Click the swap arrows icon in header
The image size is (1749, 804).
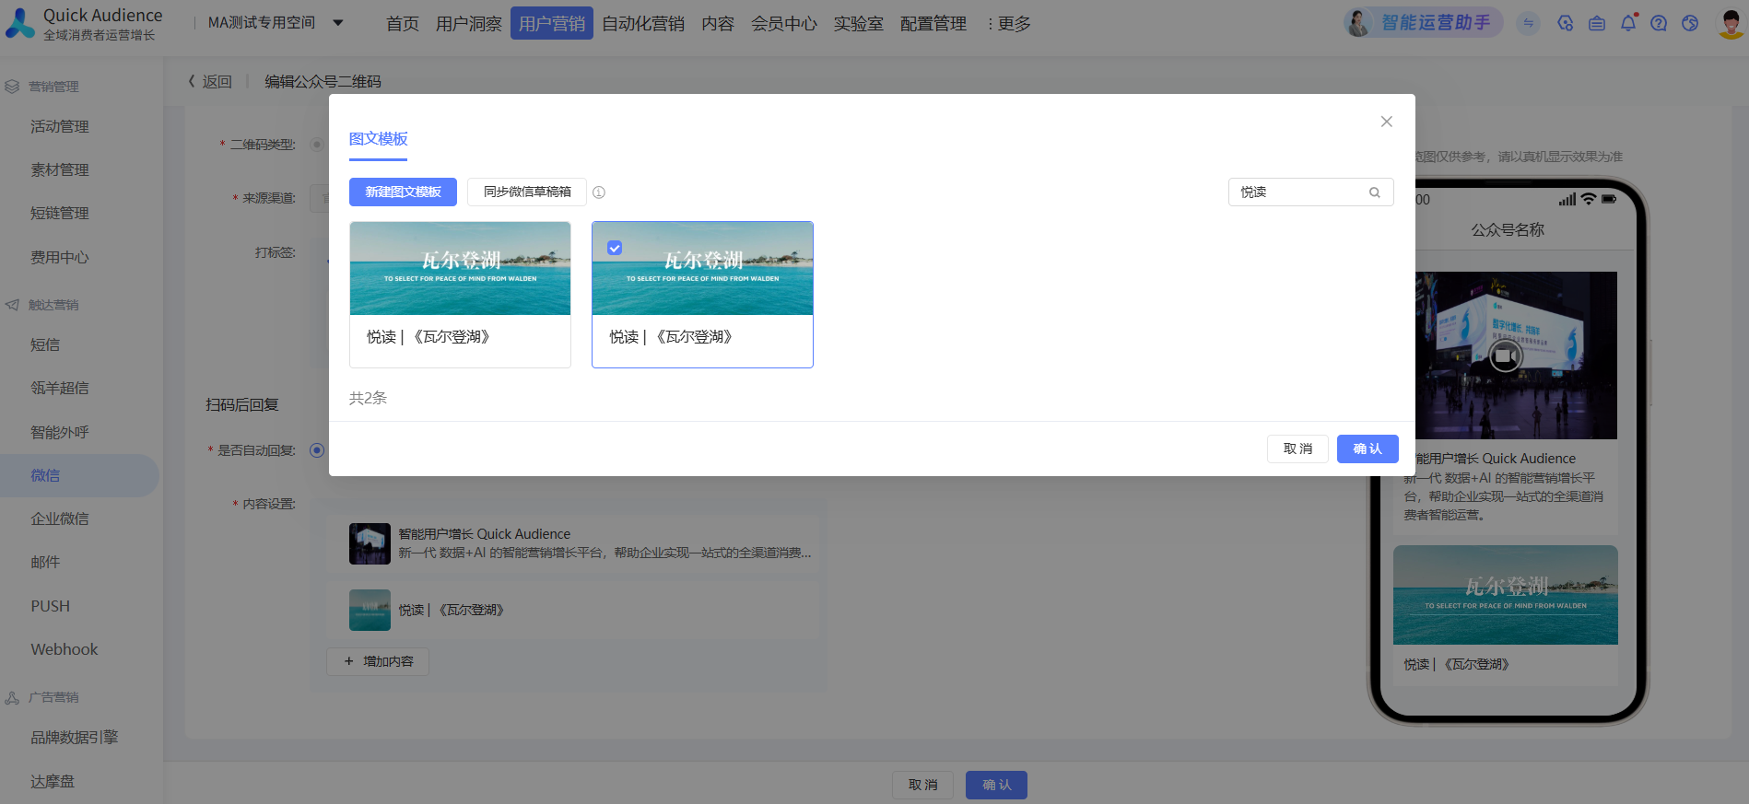coord(1529,23)
